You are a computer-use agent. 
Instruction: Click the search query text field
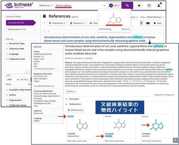[79, 5]
